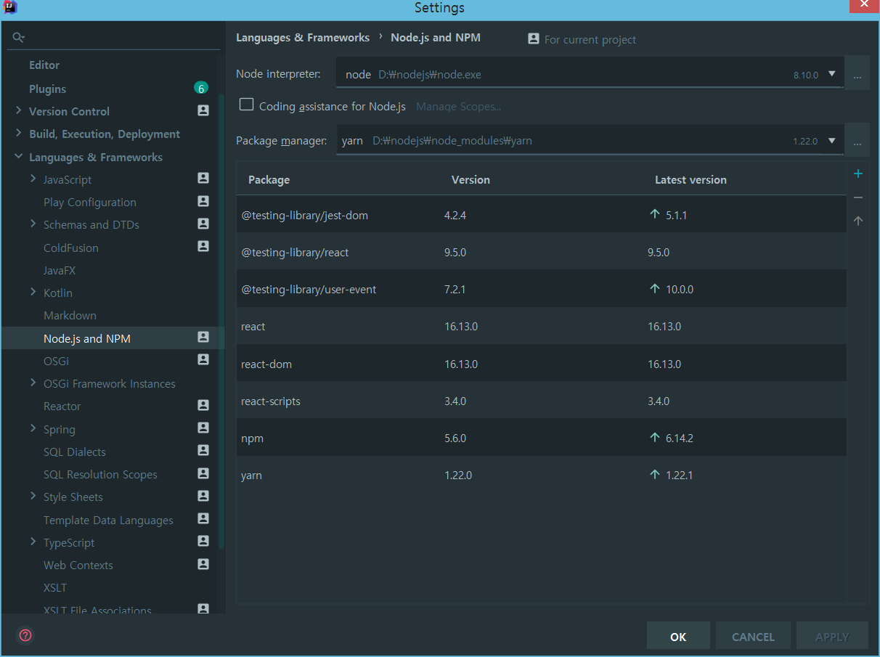Select Markdown settings page
Screen dimensions: 880x657
click(70, 316)
